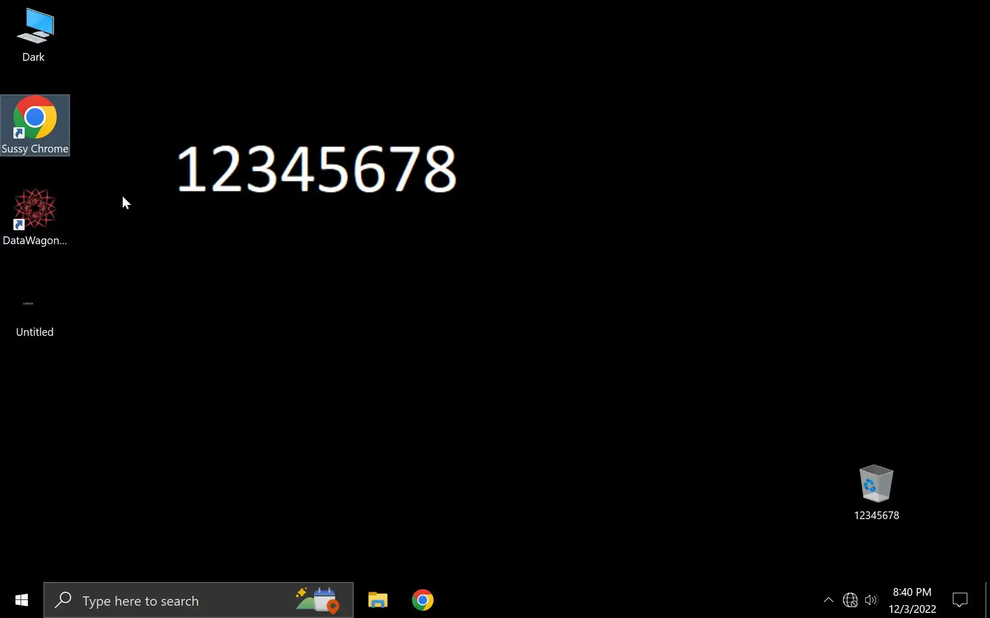
Task: Open search highlights calendar illustration
Action: tap(318, 600)
